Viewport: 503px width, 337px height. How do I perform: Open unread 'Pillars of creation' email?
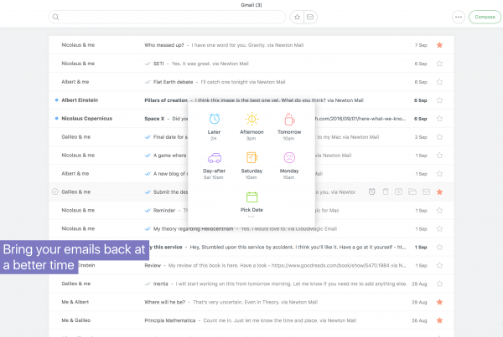(251, 100)
